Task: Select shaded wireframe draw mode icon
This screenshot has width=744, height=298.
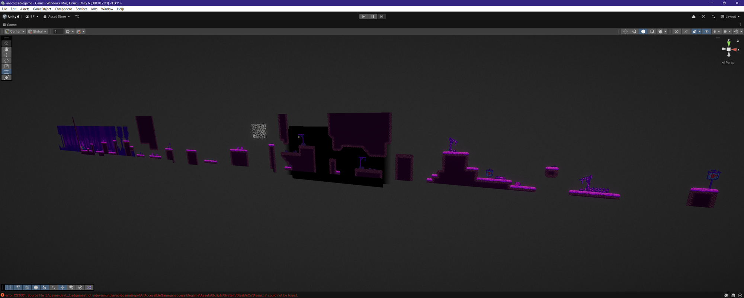Action: coord(634,32)
